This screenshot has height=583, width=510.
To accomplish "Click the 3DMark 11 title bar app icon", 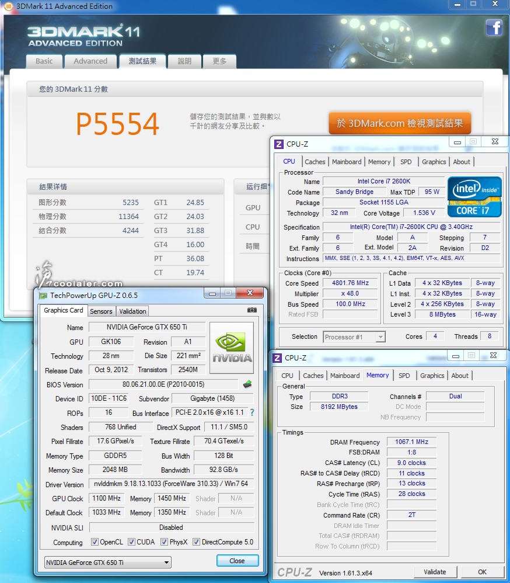I will 8,6.
